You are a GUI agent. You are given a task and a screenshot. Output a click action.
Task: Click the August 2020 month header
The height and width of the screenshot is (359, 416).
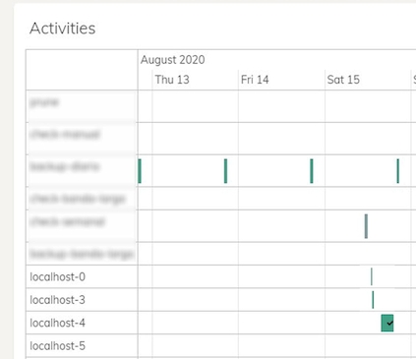coord(173,60)
